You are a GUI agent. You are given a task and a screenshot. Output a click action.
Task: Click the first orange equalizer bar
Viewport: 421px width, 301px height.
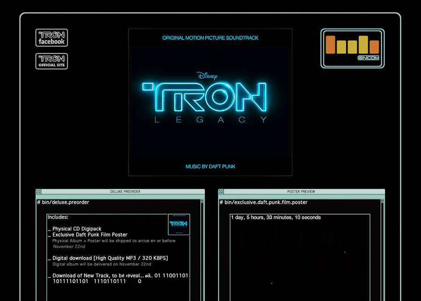(331, 45)
